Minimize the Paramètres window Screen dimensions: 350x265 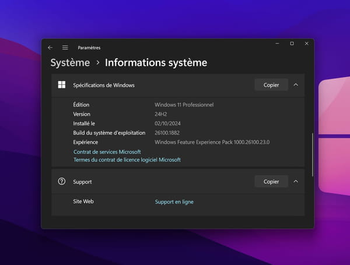click(277, 44)
